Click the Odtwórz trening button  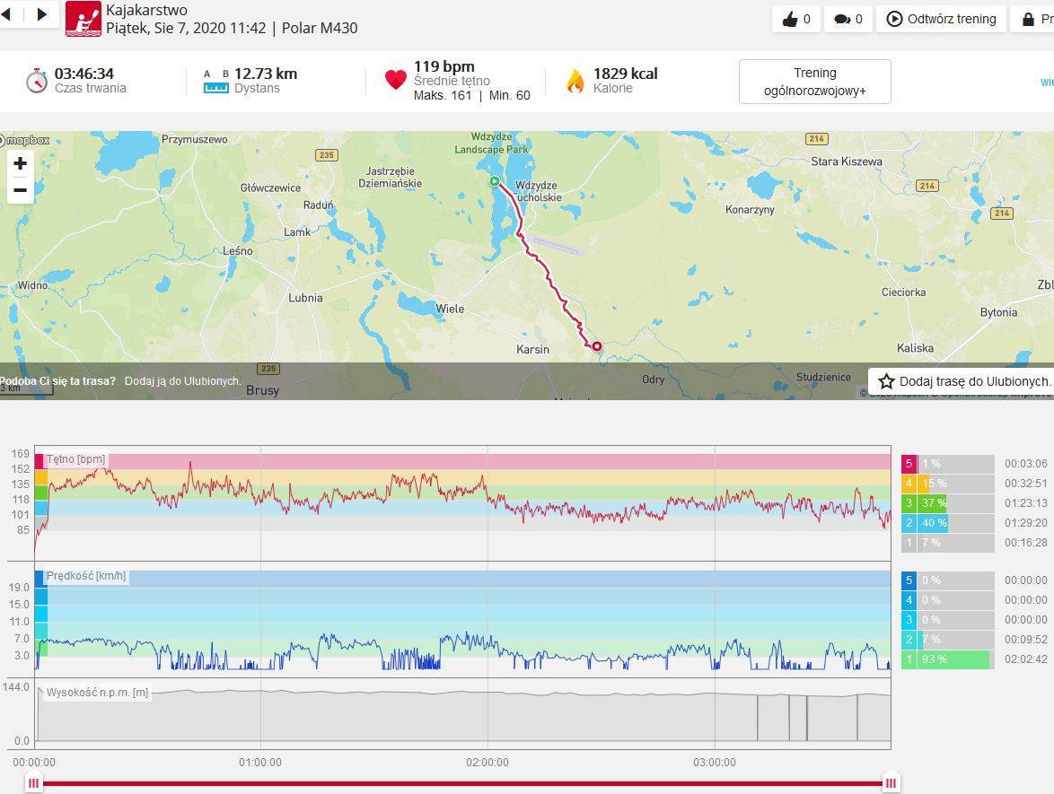pos(941,19)
